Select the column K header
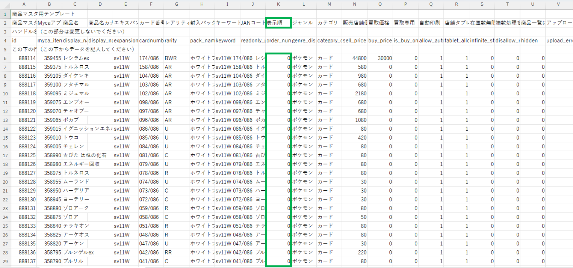 [278, 5]
